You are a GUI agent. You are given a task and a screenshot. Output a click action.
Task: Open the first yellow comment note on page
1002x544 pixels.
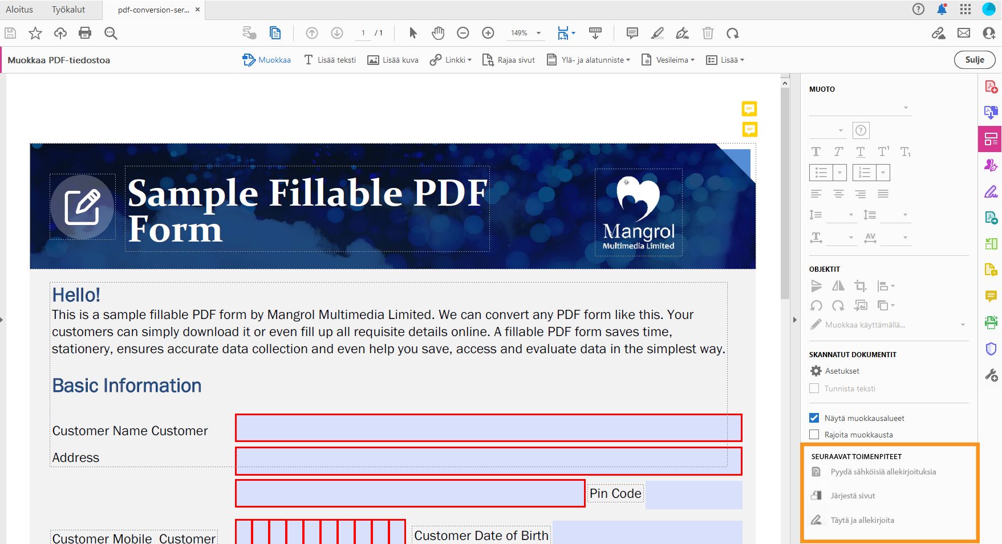click(x=749, y=108)
